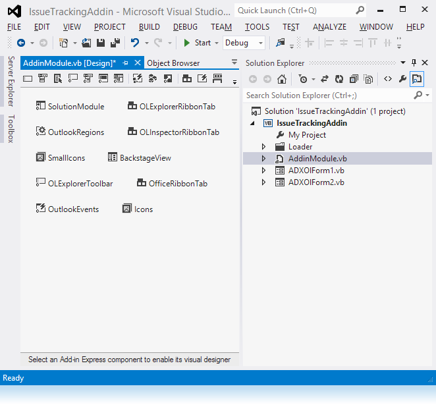Select the OLExplorerToolbar component
The width and height of the screenshot is (436, 405).
coord(74,184)
